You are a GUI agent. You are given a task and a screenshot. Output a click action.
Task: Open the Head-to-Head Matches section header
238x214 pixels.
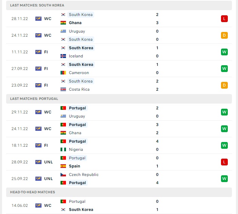tap(119, 192)
